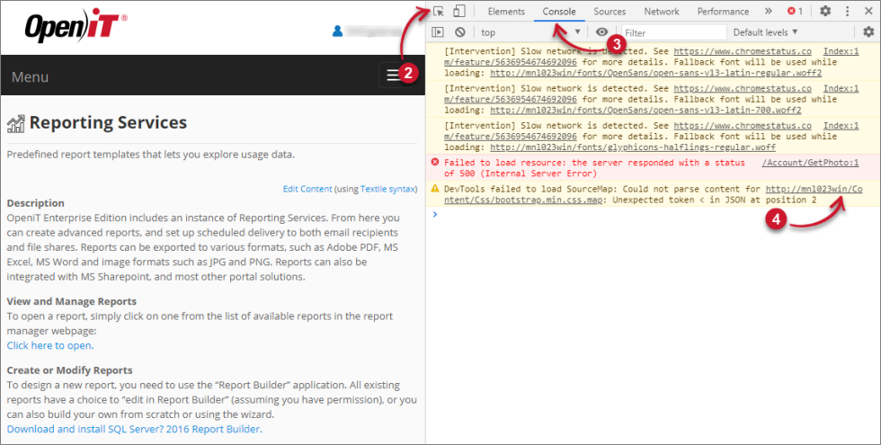Clear the console log

pos(460,32)
